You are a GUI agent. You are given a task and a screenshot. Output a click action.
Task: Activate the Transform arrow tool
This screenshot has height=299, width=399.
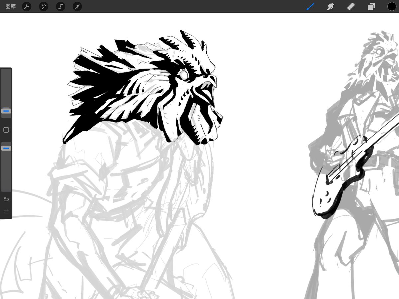point(77,6)
